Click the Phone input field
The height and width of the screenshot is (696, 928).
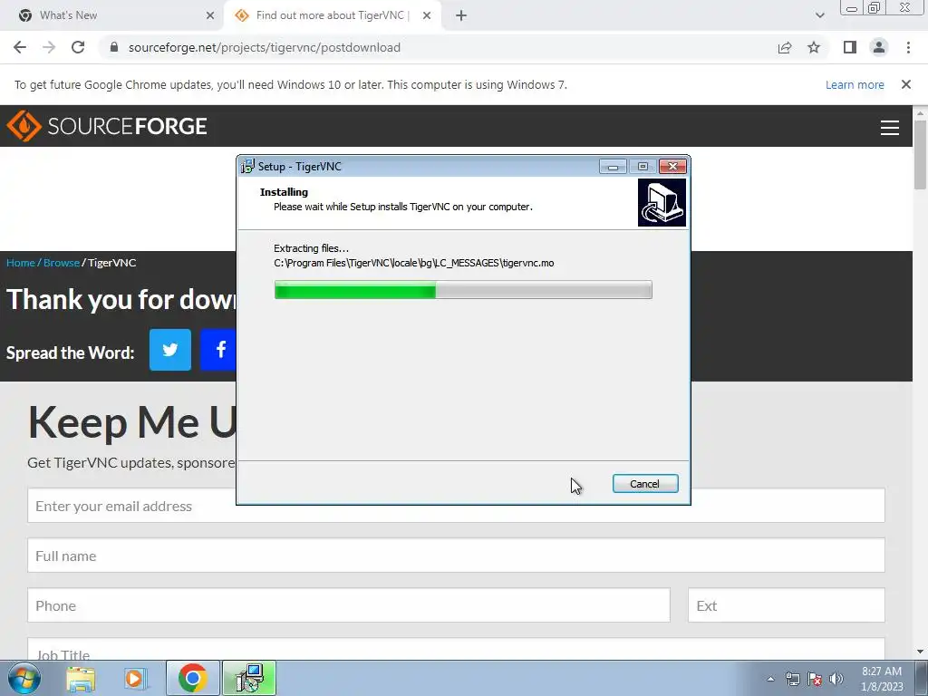tap(349, 604)
